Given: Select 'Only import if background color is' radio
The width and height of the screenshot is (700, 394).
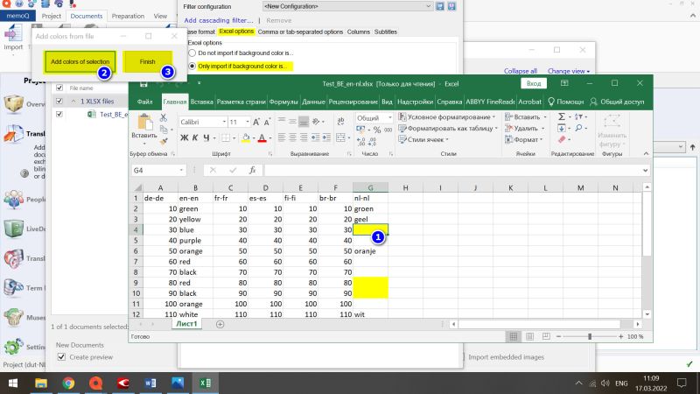Looking at the screenshot, I should [192, 67].
